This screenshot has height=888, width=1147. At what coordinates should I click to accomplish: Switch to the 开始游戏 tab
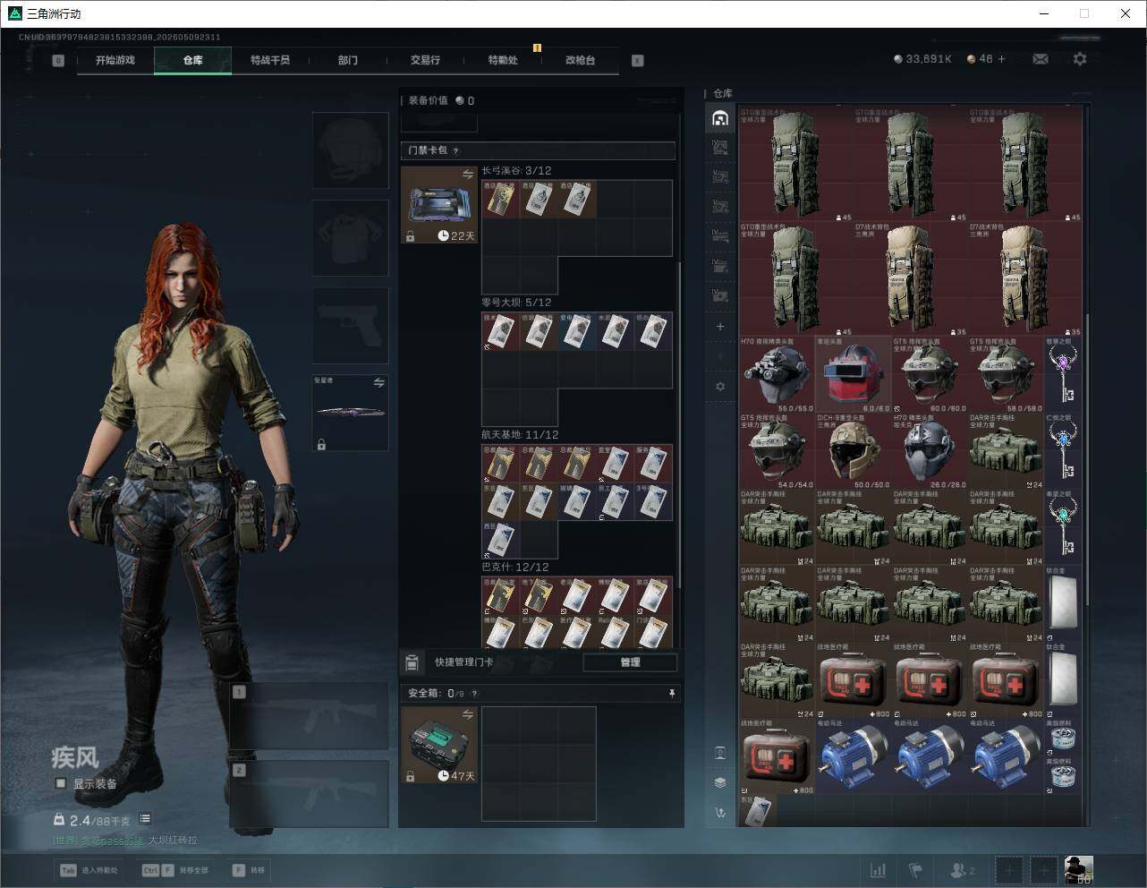point(115,60)
